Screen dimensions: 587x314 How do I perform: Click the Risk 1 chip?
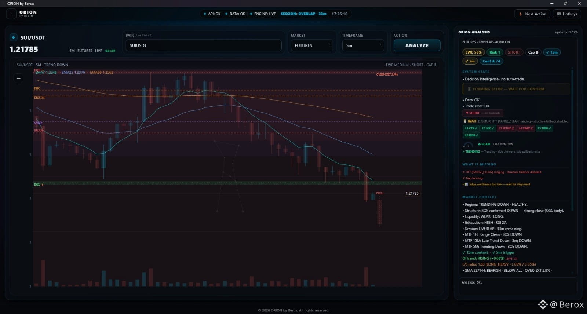point(495,52)
